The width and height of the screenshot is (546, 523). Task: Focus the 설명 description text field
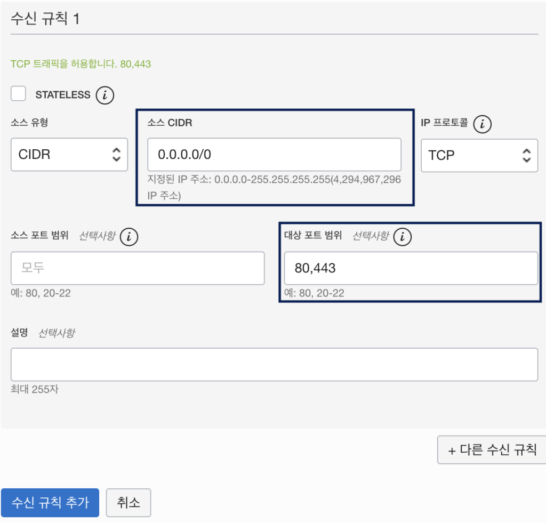pos(275,364)
